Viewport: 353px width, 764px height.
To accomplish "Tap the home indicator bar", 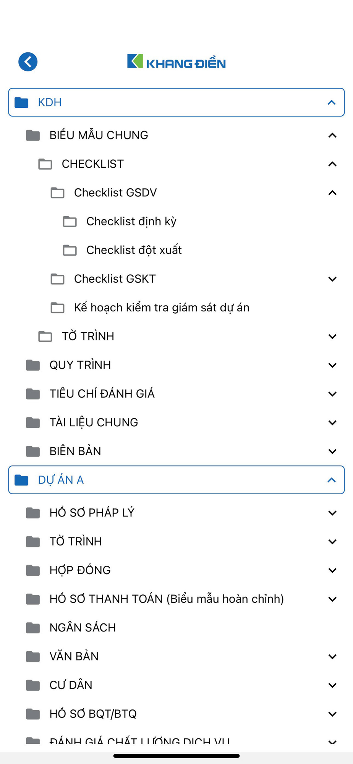I will click(176, 756).
